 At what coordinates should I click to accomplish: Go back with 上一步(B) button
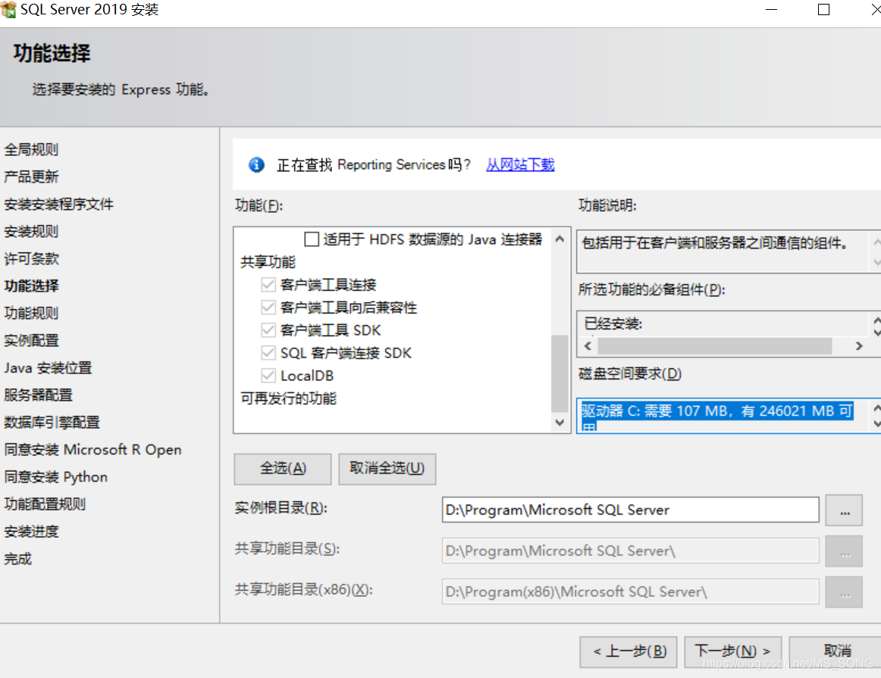629,651
